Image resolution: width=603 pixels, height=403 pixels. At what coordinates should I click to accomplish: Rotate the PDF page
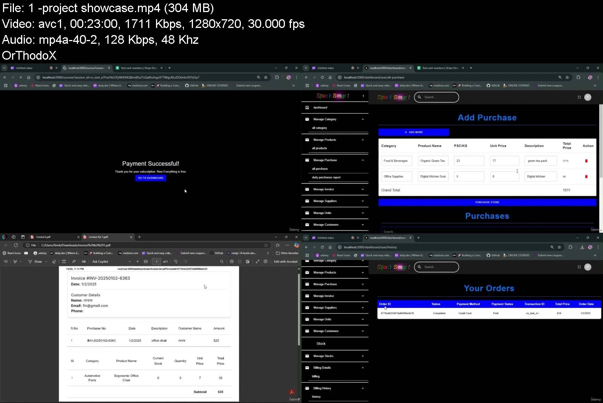coord(175,261)
